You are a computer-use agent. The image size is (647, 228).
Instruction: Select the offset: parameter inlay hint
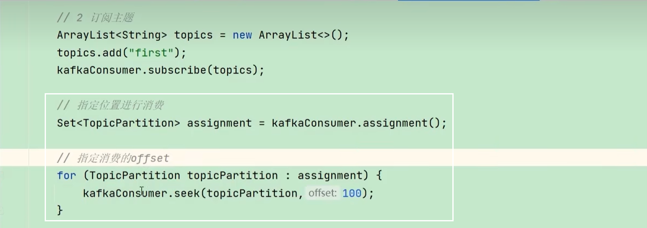coord(323,193)
